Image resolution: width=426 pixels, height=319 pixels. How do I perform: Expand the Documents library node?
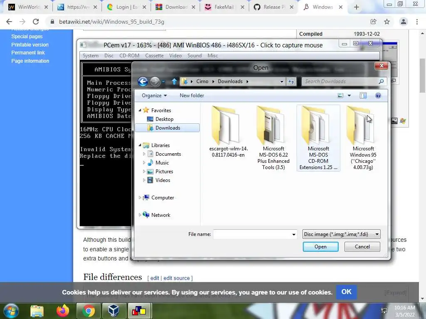pos(144,154)
